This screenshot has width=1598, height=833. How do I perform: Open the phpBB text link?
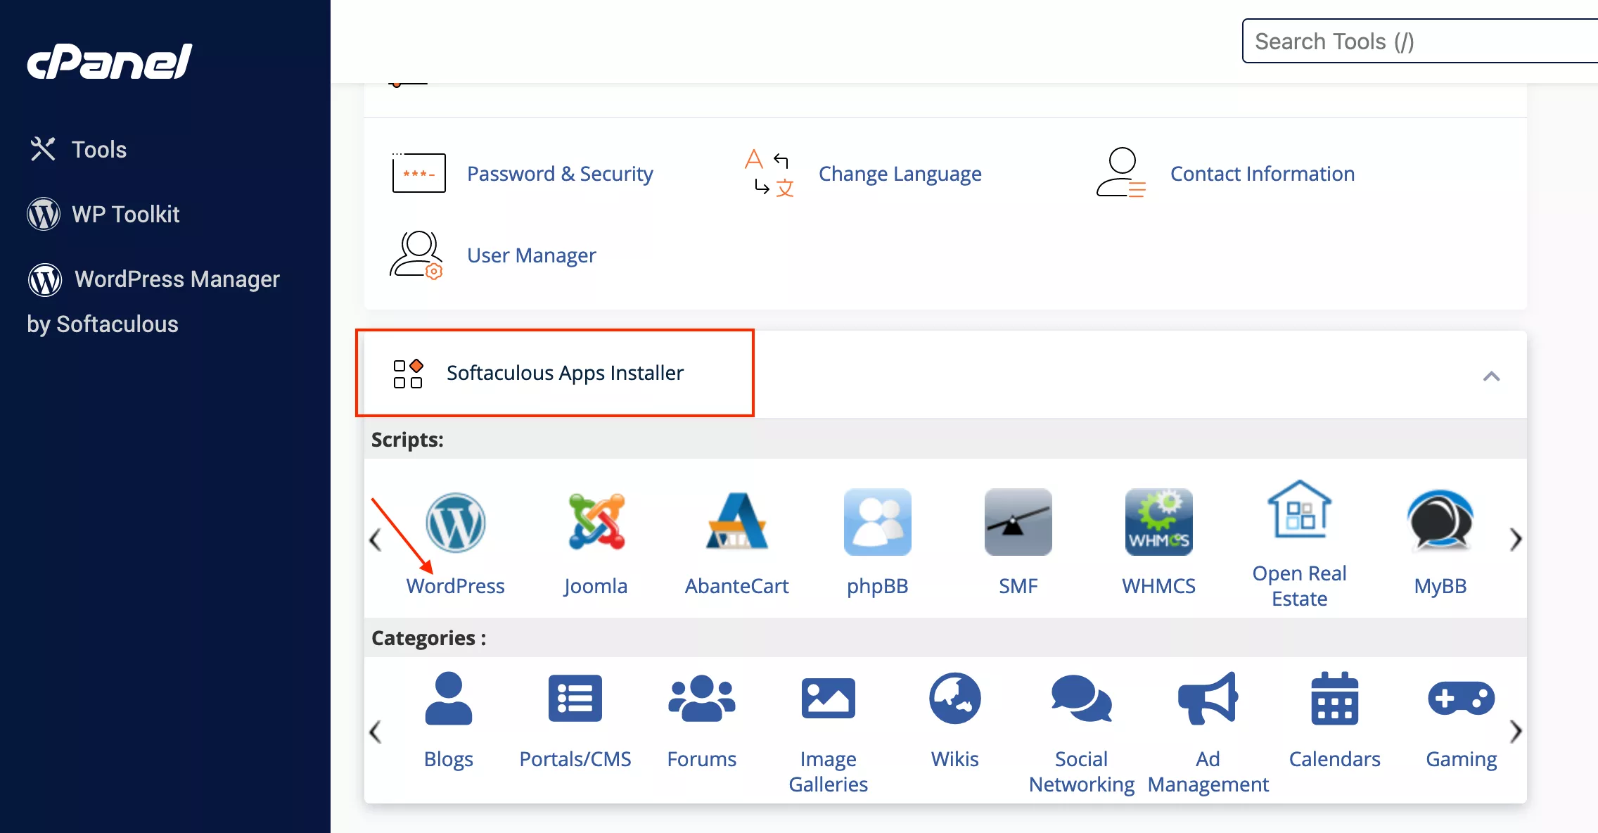tap(878, 586)
